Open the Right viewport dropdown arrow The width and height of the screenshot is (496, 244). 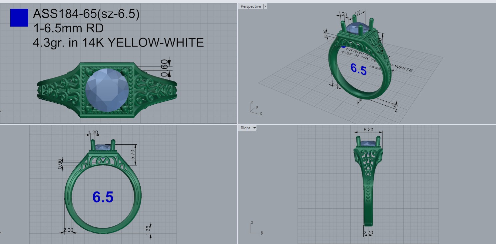254,128
